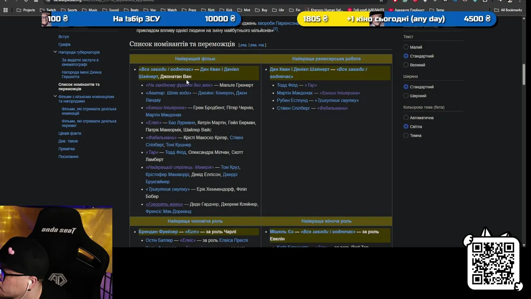Go to Цікаві факти in the contents
The image size is (531, 299).
[x=70, y=133]
